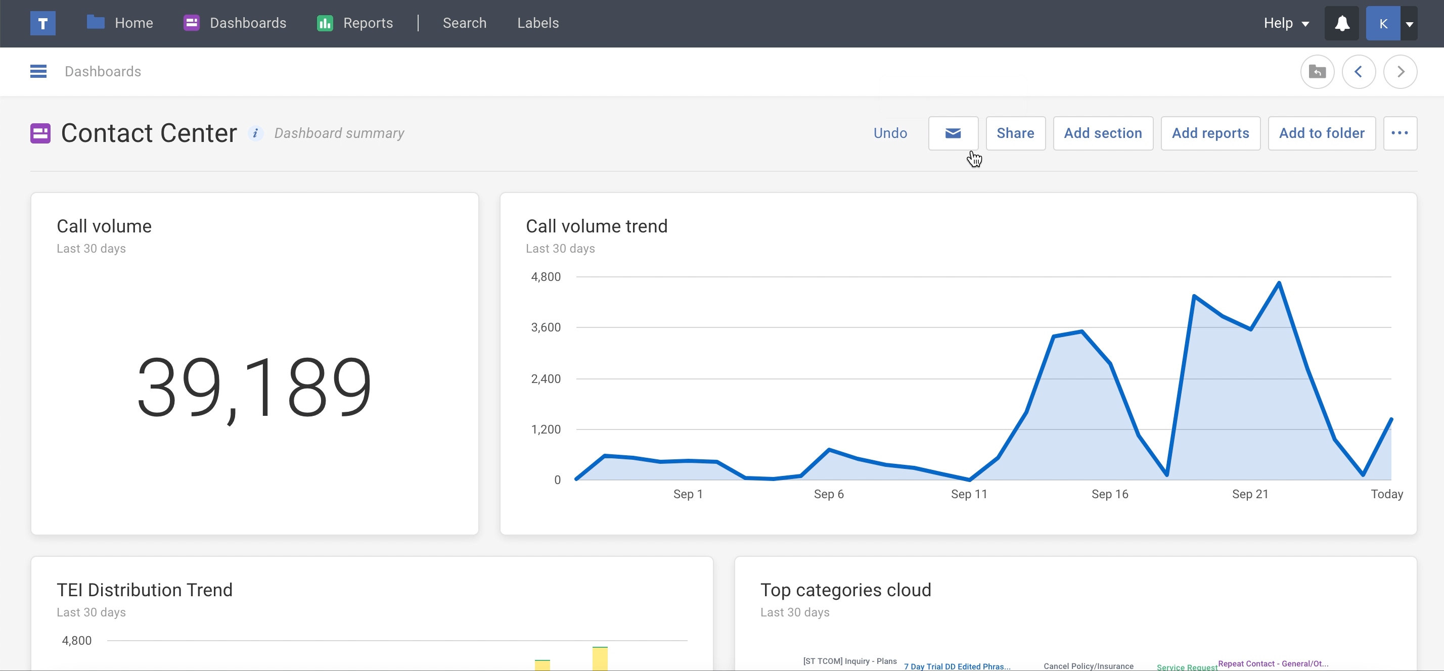Viewport: 1444px width, 671px height.
Task: Open the Labels nav item
Action: point(537,24)
